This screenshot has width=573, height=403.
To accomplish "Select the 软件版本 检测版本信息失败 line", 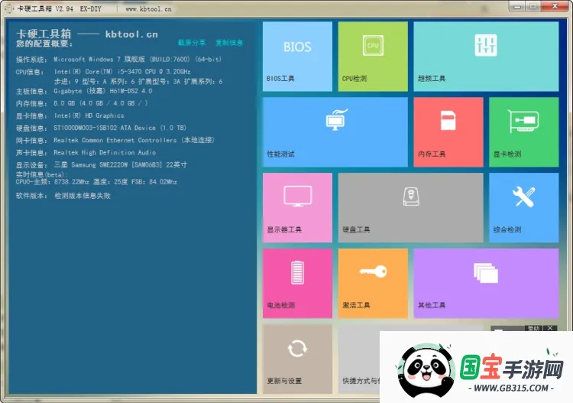I will [63, 196].
